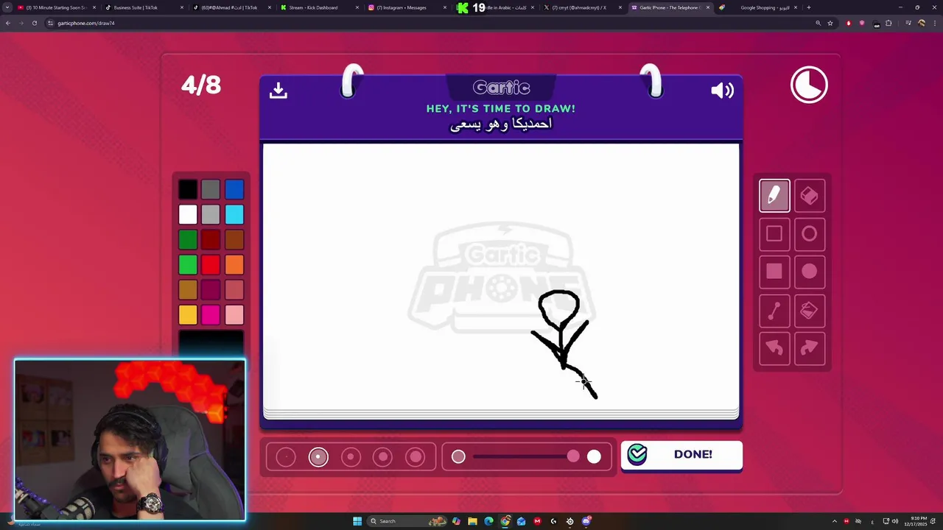Switch to the Stream - Kick Dashboard tab
Image resolution: width=943 pixels, height=530 pixels.
320,7
